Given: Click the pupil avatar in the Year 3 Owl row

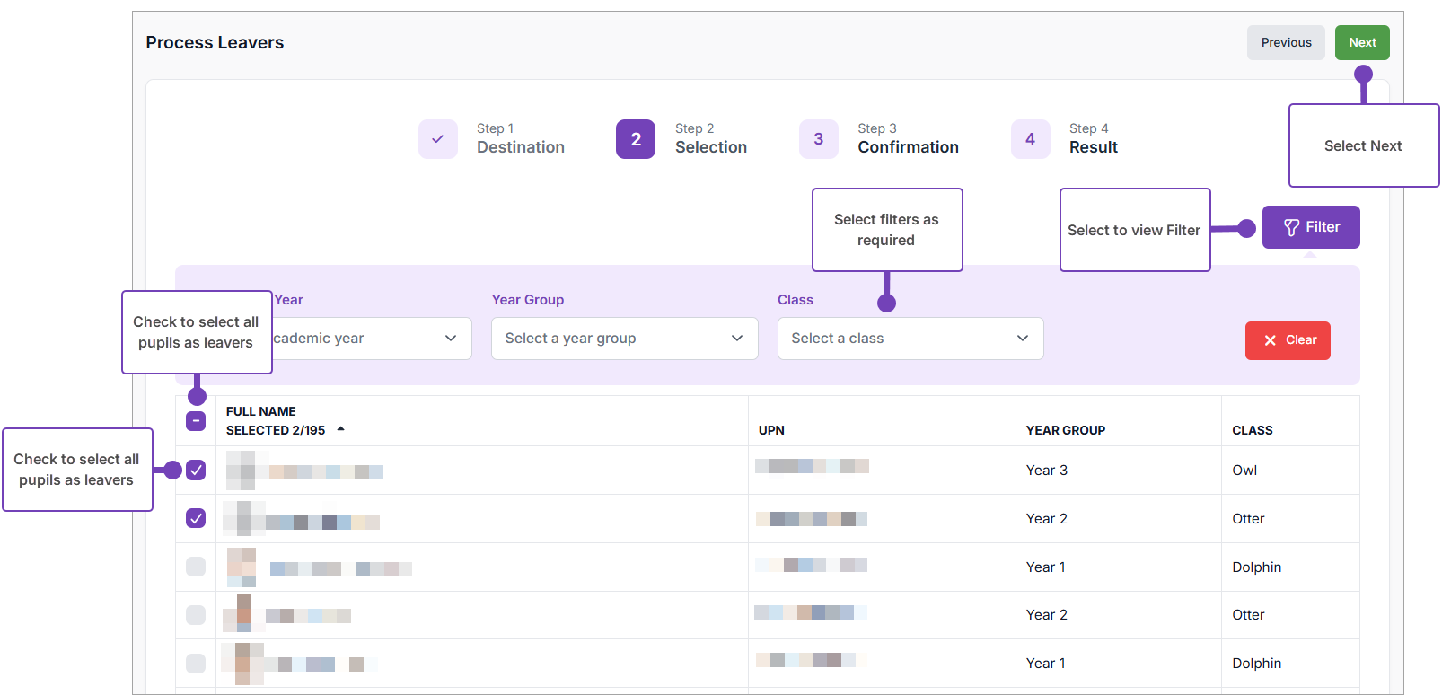Looking at the screenshot, I should (241, 471).
